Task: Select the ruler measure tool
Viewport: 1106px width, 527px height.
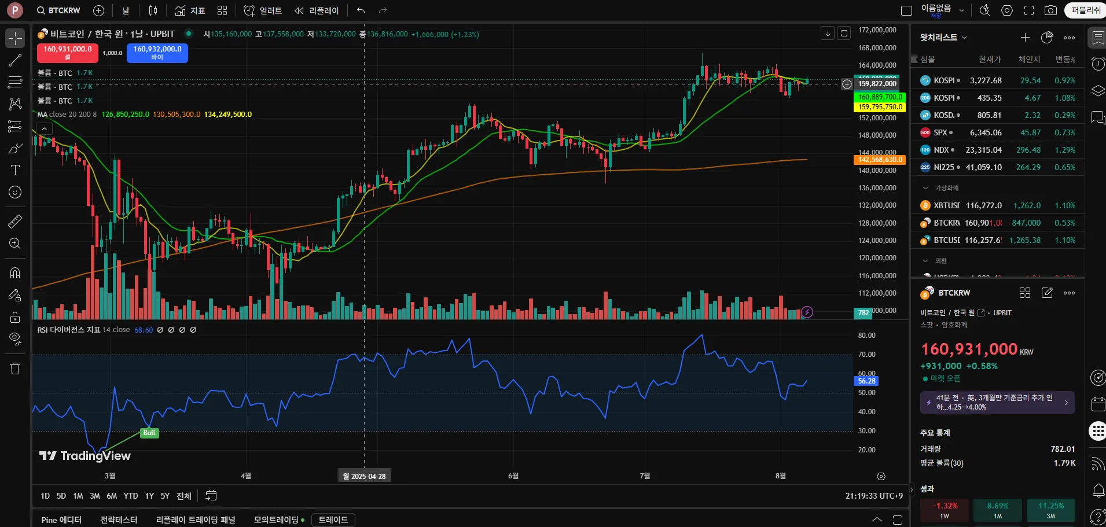Action: point(15,221)
